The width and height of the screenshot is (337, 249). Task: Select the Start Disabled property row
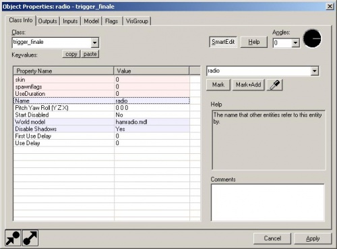click(x=102, y=115)
